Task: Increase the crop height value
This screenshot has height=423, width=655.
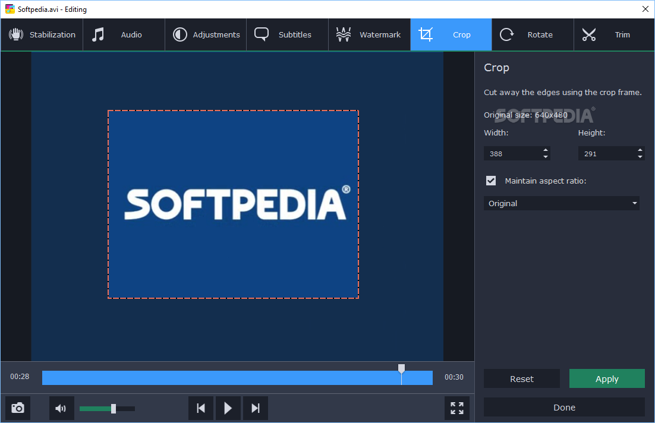Action: click(640, 150)
